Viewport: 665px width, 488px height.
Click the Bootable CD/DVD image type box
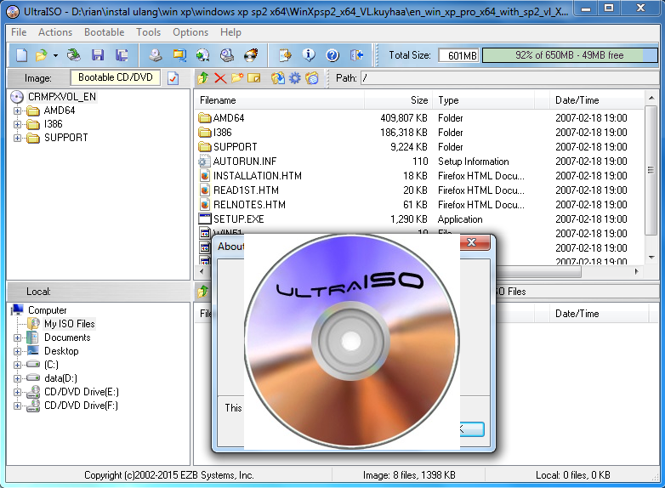[116, 77]
